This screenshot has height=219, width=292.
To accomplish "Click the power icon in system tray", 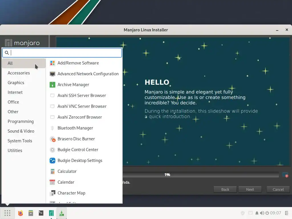I will pyautogui.click(x=267, y=213).
